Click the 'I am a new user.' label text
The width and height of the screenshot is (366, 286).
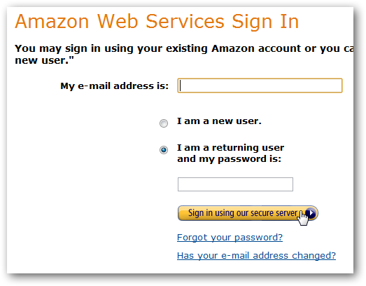(219, 121)
